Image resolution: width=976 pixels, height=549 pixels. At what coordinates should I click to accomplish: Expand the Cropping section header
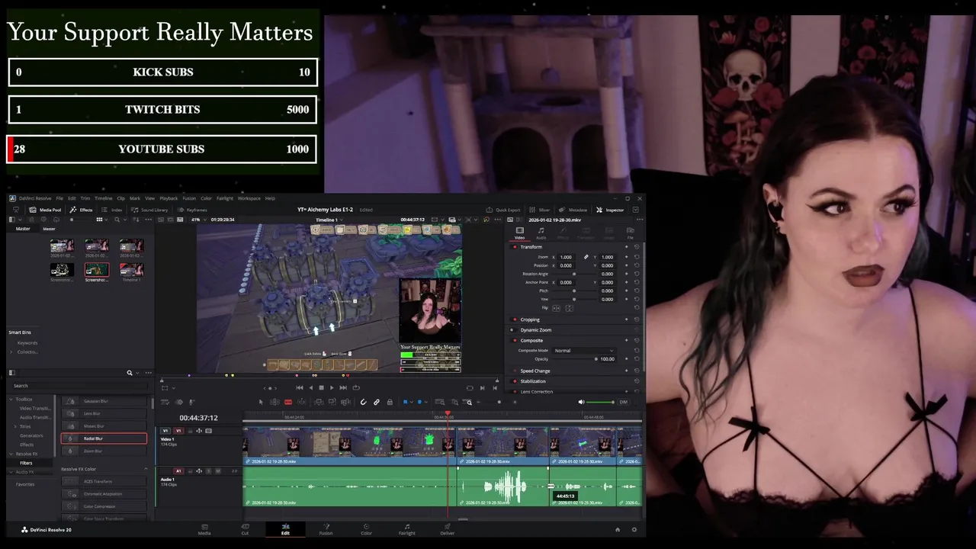[530, 319]
